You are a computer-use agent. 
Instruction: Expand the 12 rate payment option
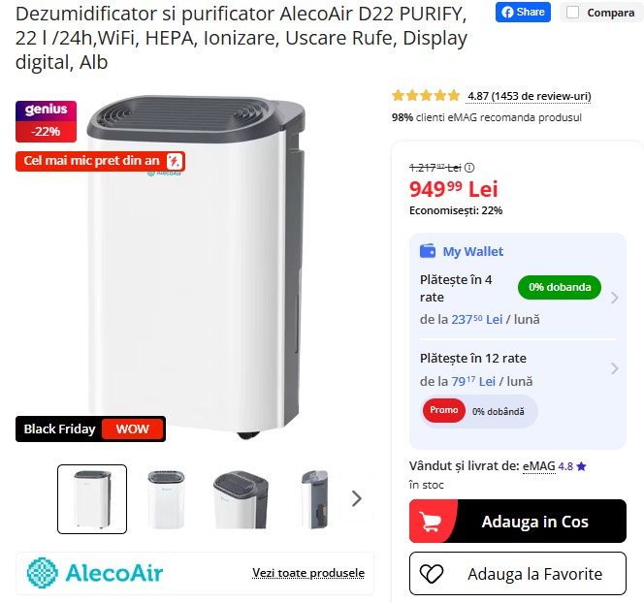pyautogui.click(x=615, y=368)
